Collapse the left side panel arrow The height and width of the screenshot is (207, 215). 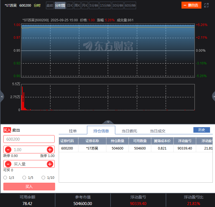click(2, 97)
